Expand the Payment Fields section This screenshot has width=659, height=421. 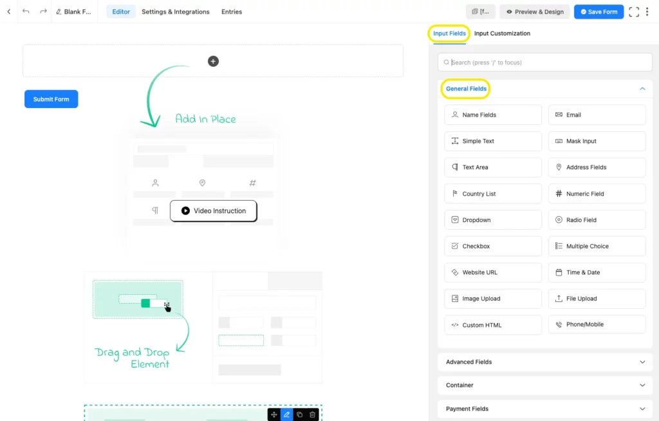point(544,408)
